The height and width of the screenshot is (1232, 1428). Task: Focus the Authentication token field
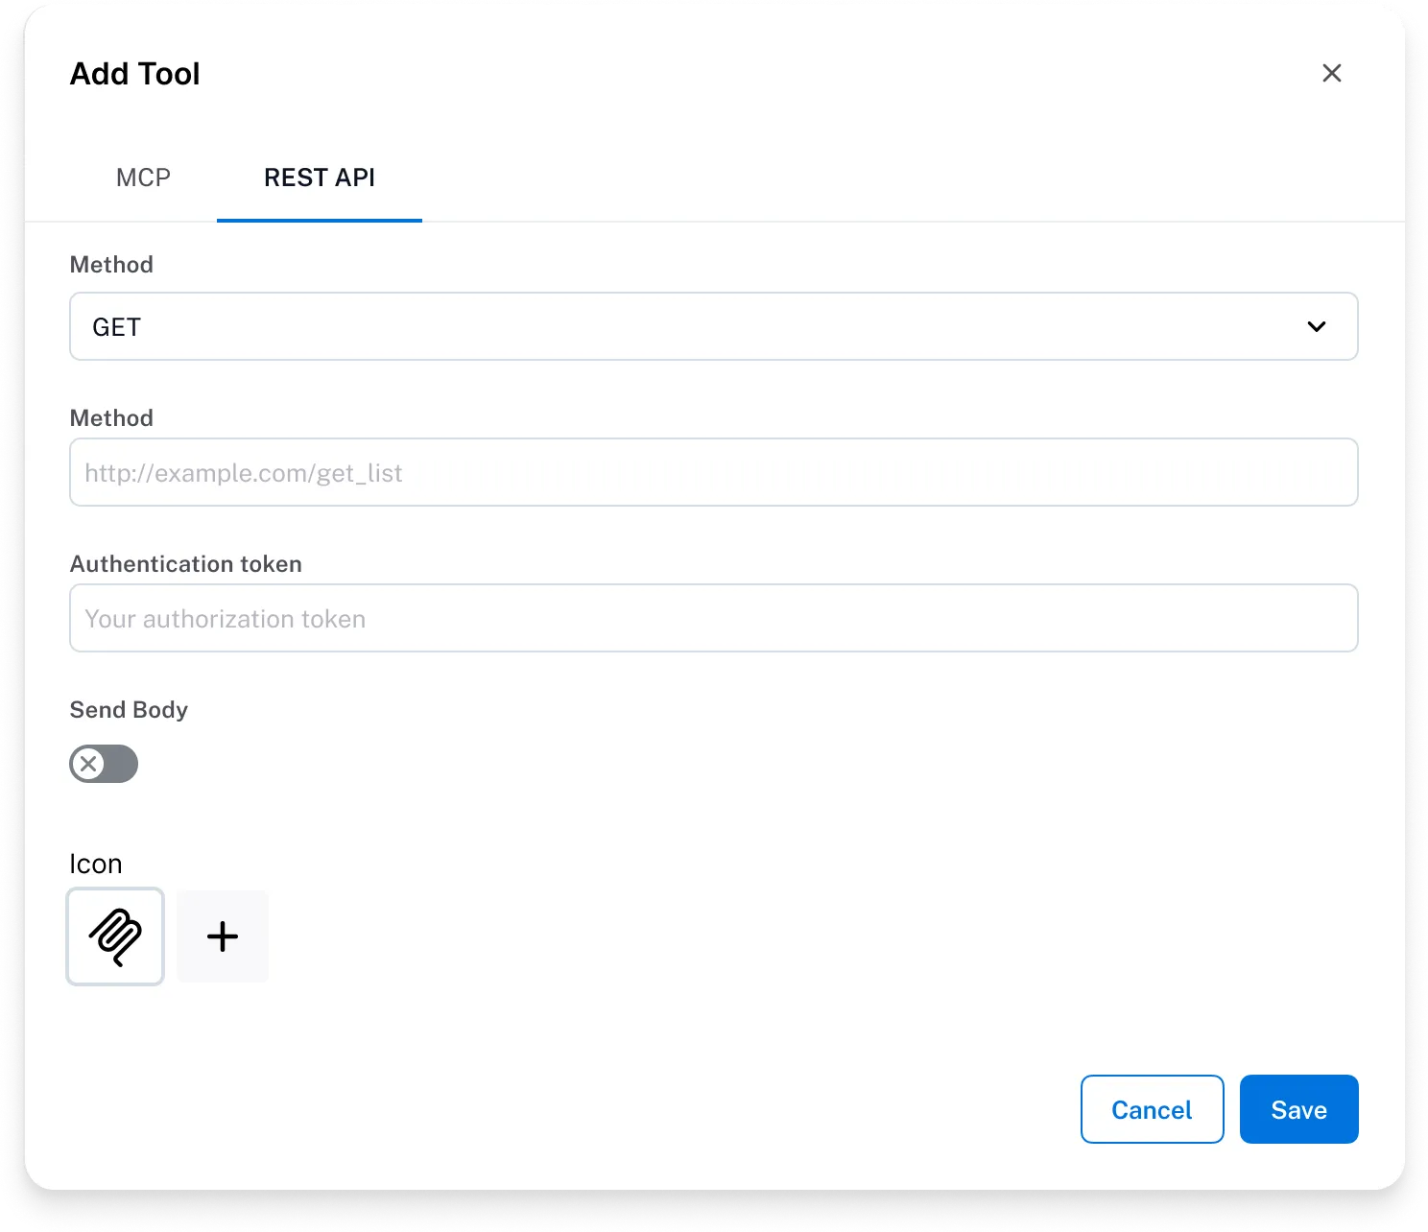(x=714, y=618)
